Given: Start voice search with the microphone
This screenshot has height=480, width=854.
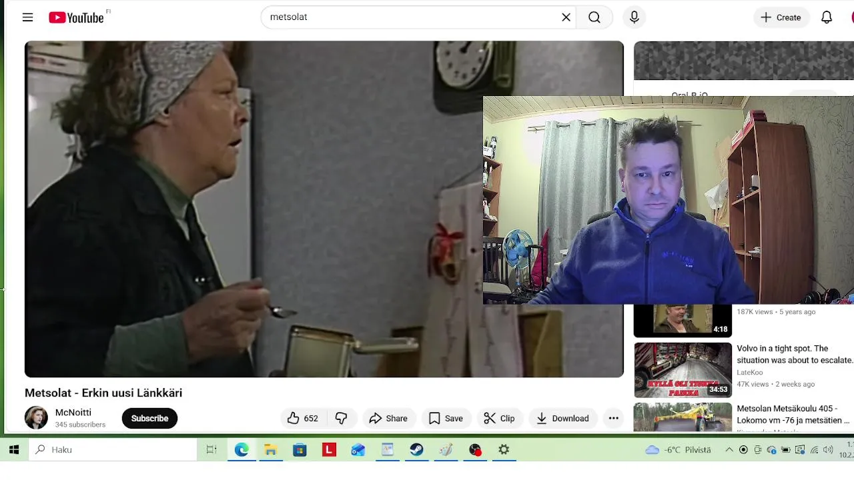Looking at the screenshot, I should click(634, 17).
